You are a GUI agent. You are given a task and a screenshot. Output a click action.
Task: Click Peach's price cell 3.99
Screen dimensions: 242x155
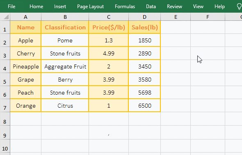(109, 93)
